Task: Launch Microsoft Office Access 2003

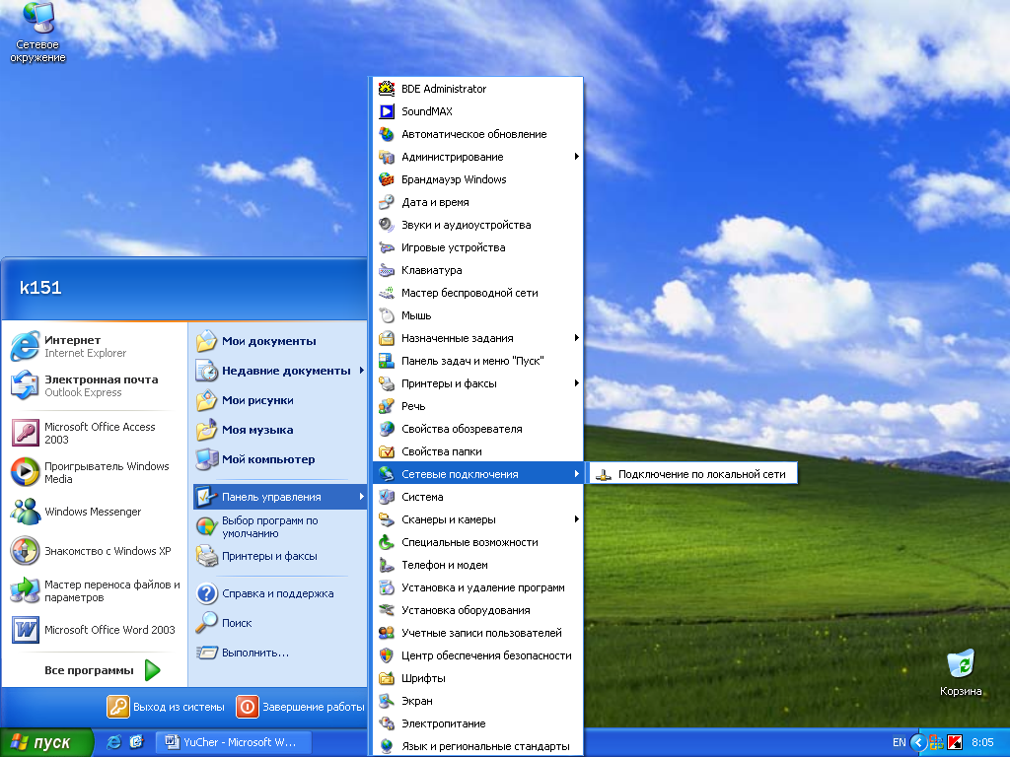Action: pyautogui.click(x=95, y=434)
